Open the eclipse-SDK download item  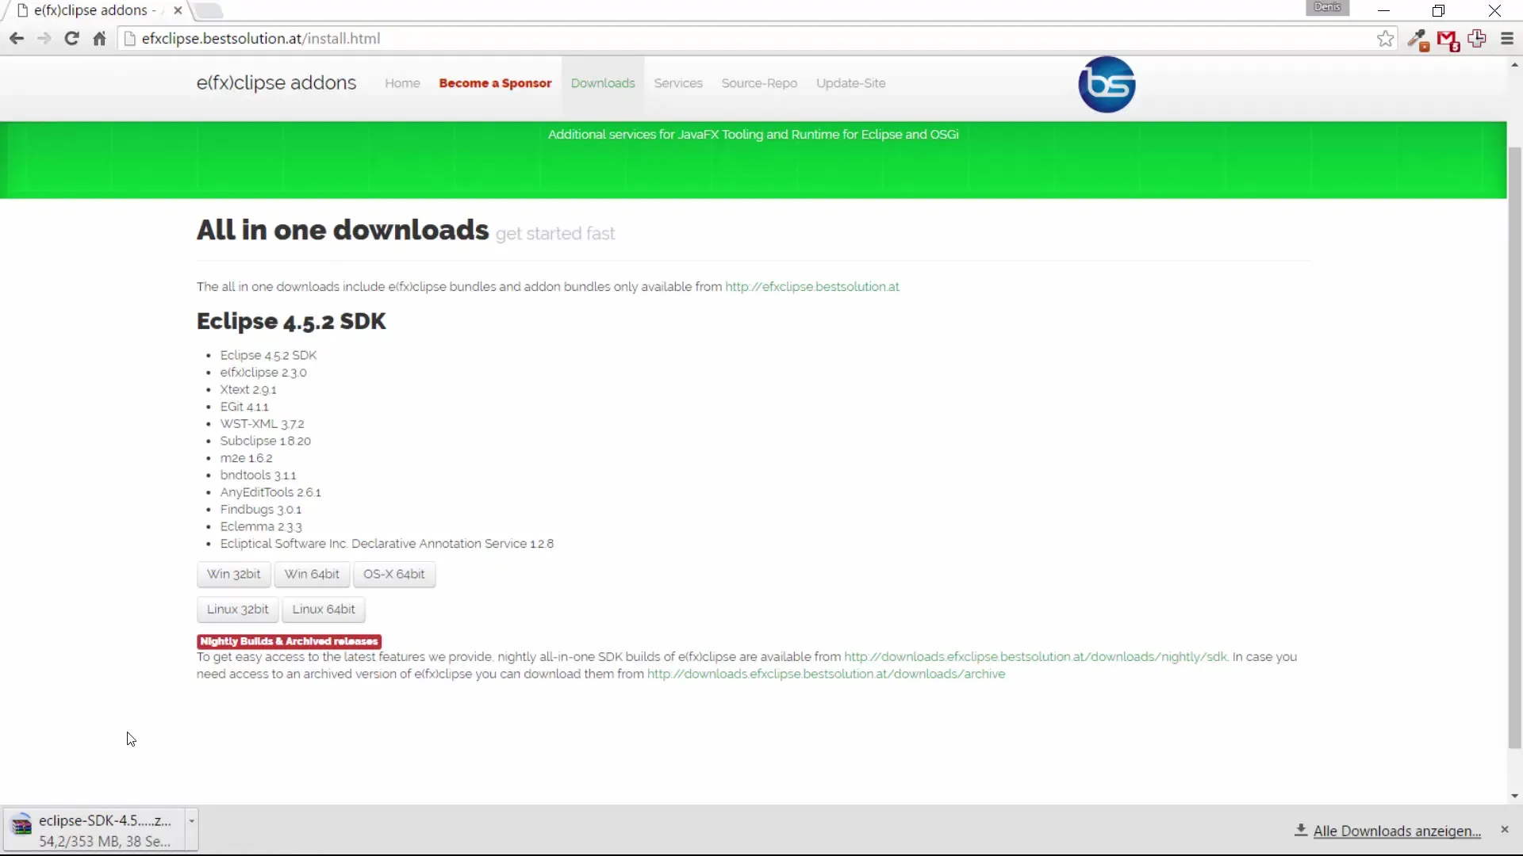click(95, 830)
